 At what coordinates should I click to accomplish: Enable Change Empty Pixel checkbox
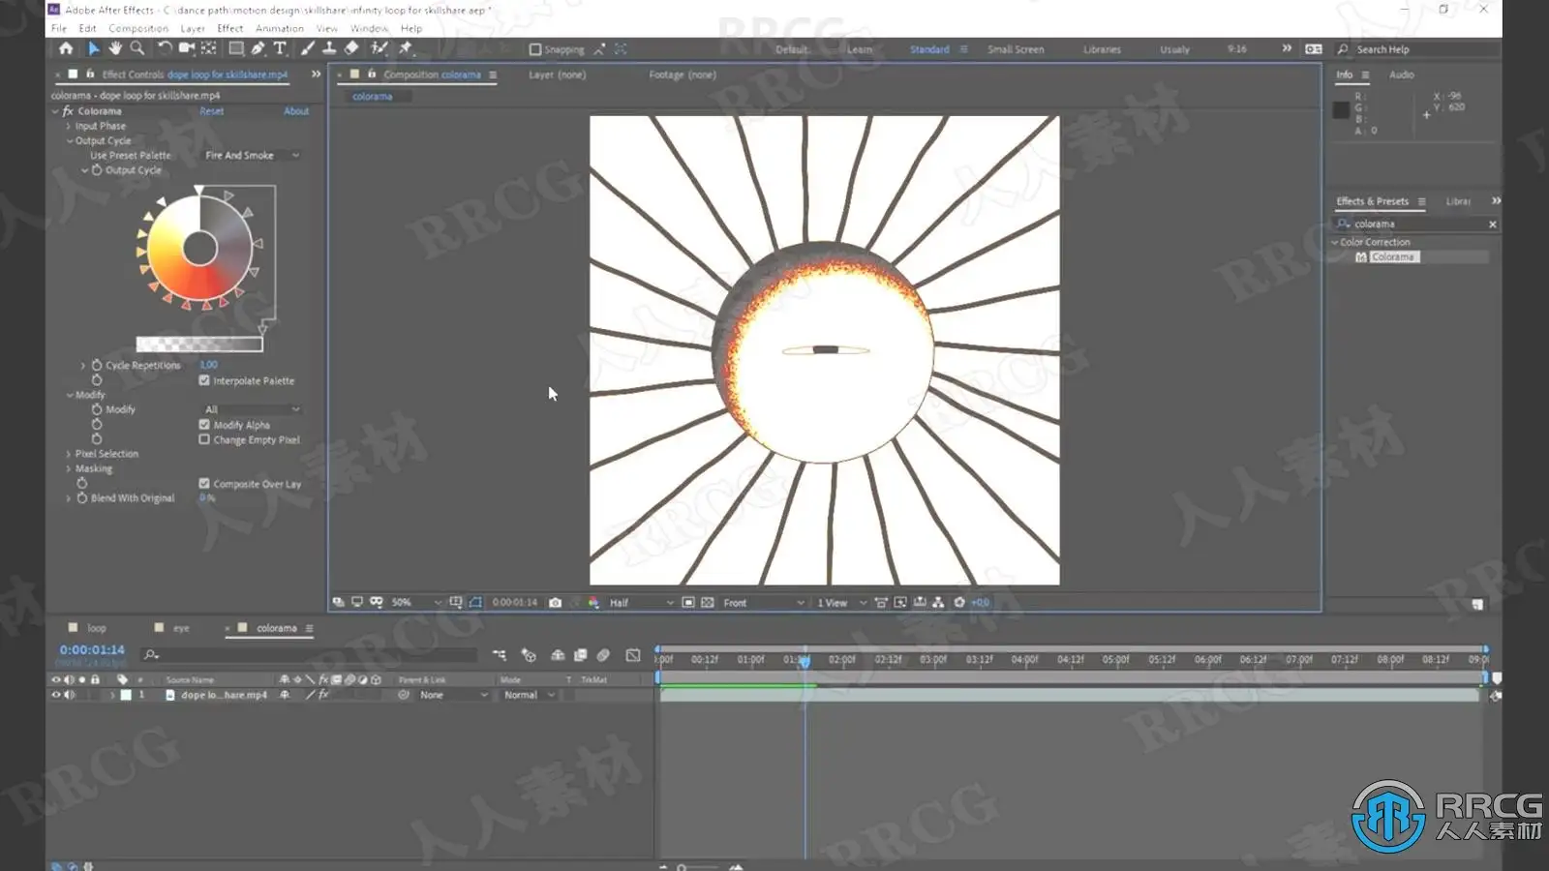[x=204, y=439]
